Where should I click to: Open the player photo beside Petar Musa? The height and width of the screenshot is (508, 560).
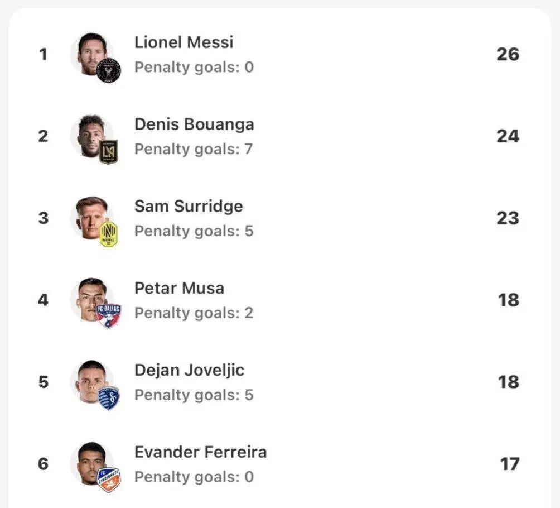(x=89, y=298)
